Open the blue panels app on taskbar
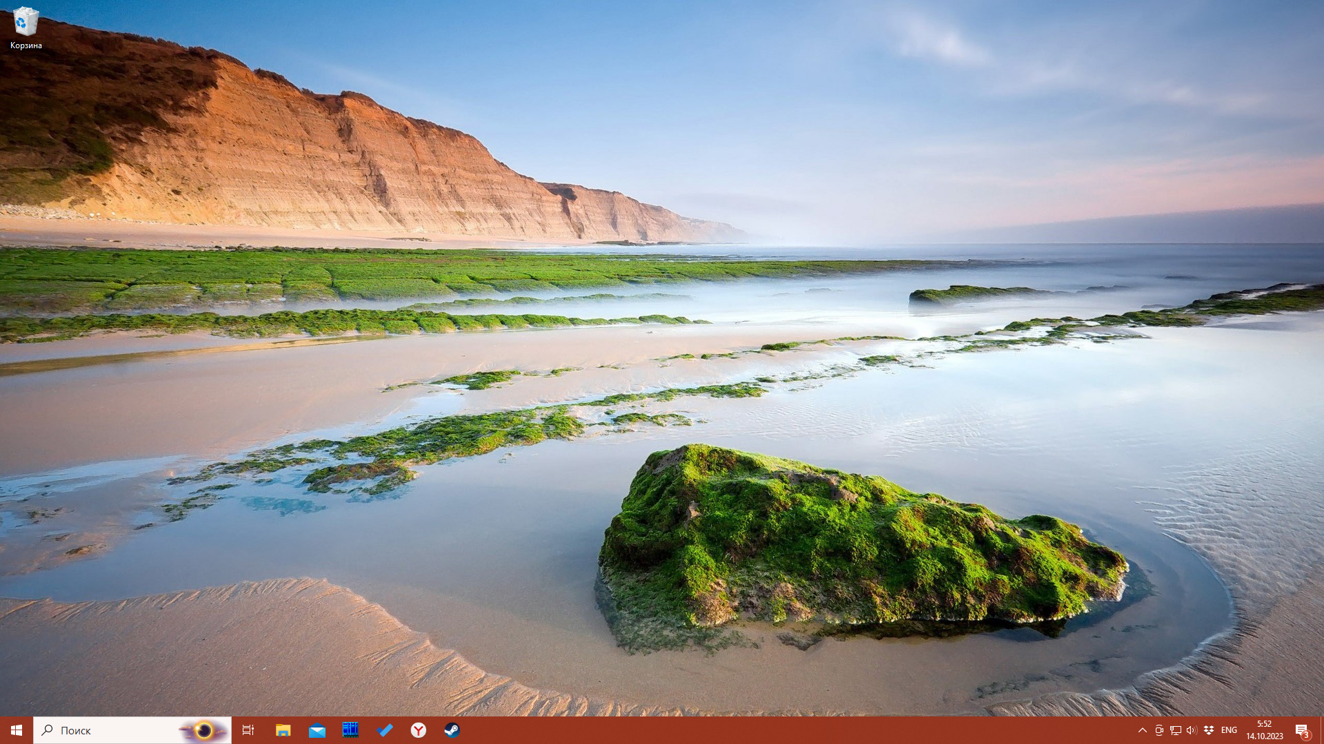The height and width of the screenshot is (744, 1324). 350,730
